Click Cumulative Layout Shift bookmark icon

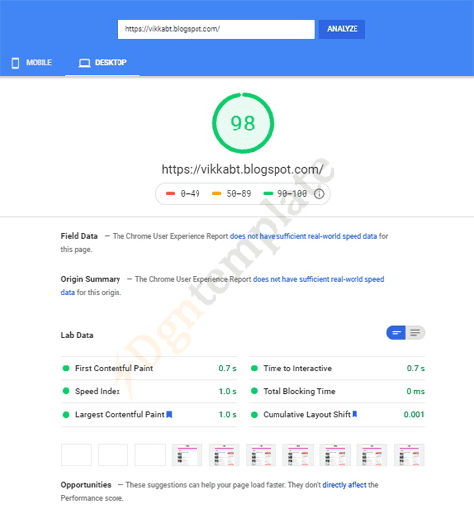pos(355,414)
